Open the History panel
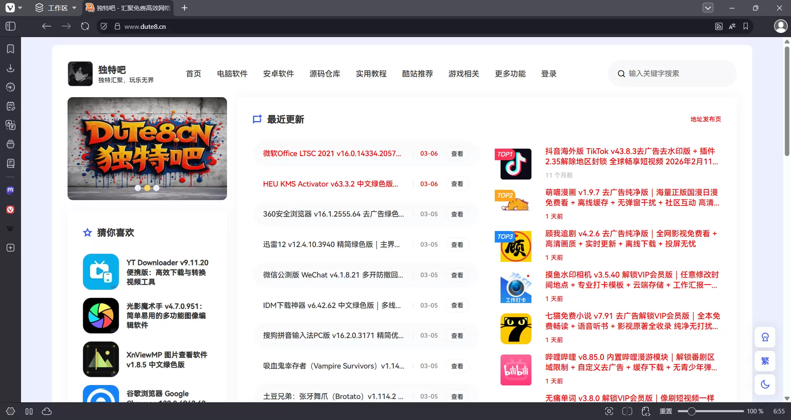The height and width of the screenshot is (420, 791). [x=10, y=87]
